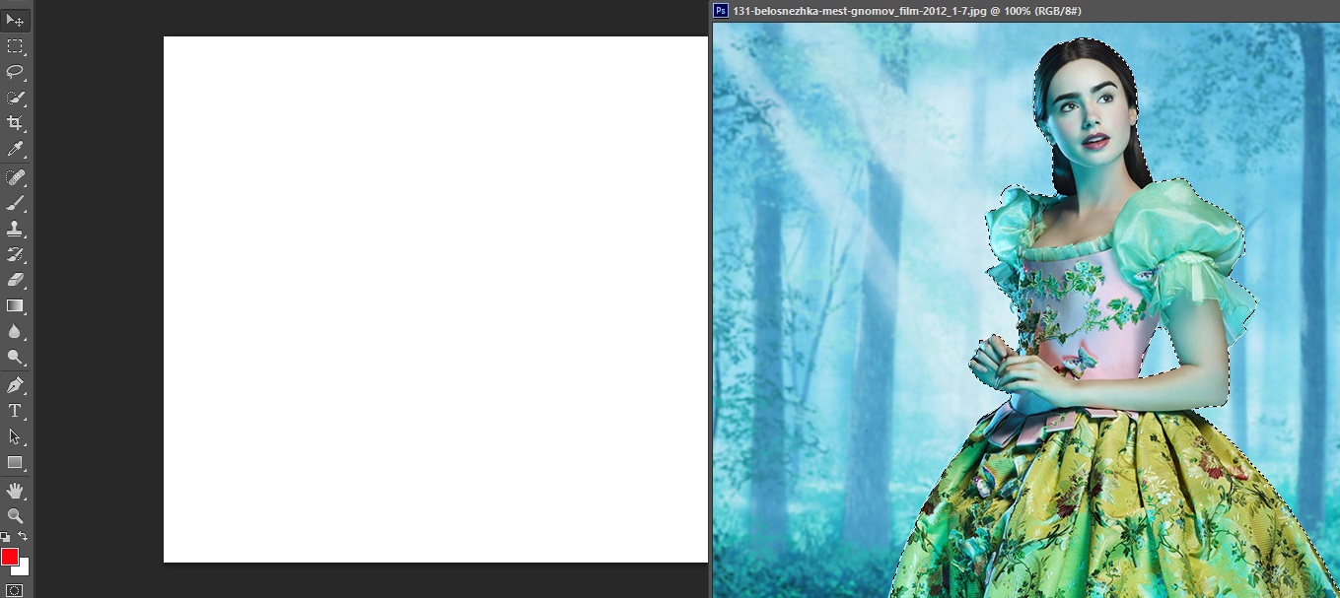Screen dimensions: 1340x598
Task: Select the Rectangular Marquee tool
Action: pos(15,46)
